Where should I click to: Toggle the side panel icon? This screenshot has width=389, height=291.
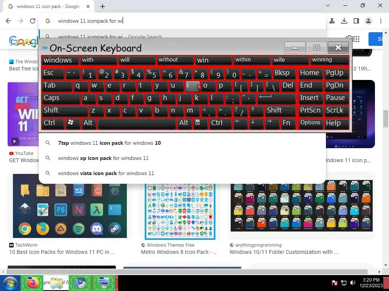(356, 21)
